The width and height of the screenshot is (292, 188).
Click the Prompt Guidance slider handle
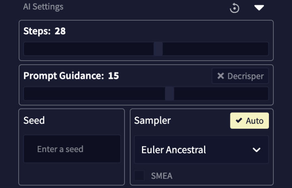(170, 93)
